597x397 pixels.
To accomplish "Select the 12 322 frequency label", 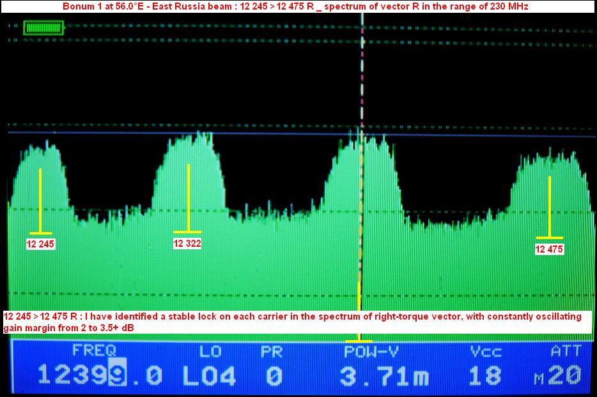I will click(x=188, y=243).
